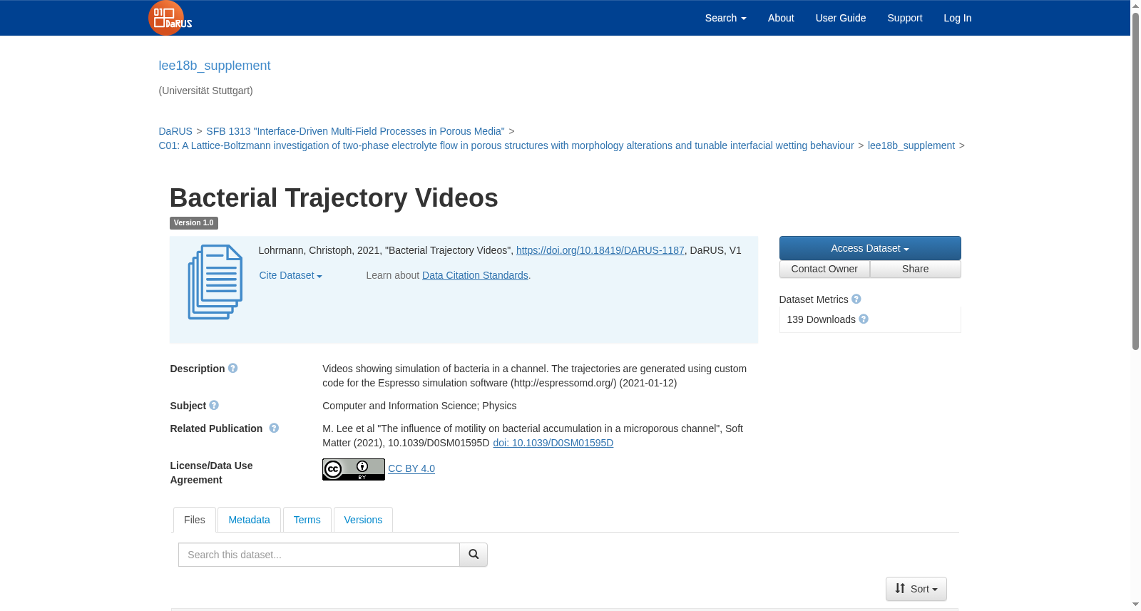
Task: Open the SFB 1313 breadcrumb link
Action: click(x=355, y=131)
